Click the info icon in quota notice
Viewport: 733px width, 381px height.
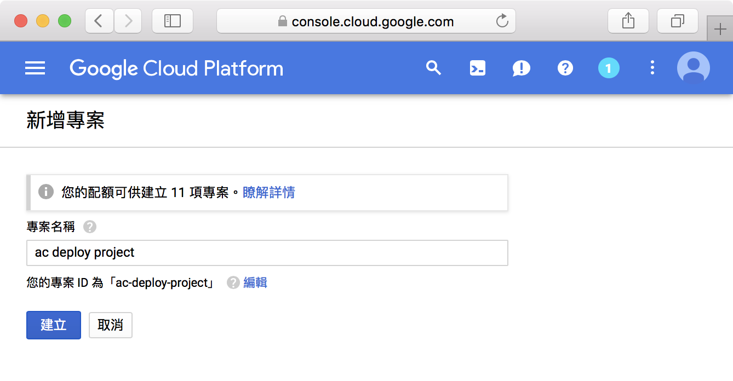point(46,192)
